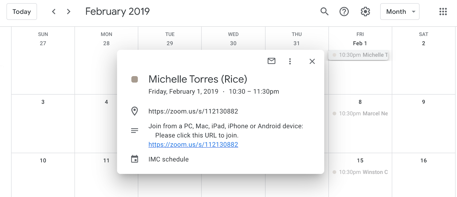Click date 27 under SUN

[43, 43]
